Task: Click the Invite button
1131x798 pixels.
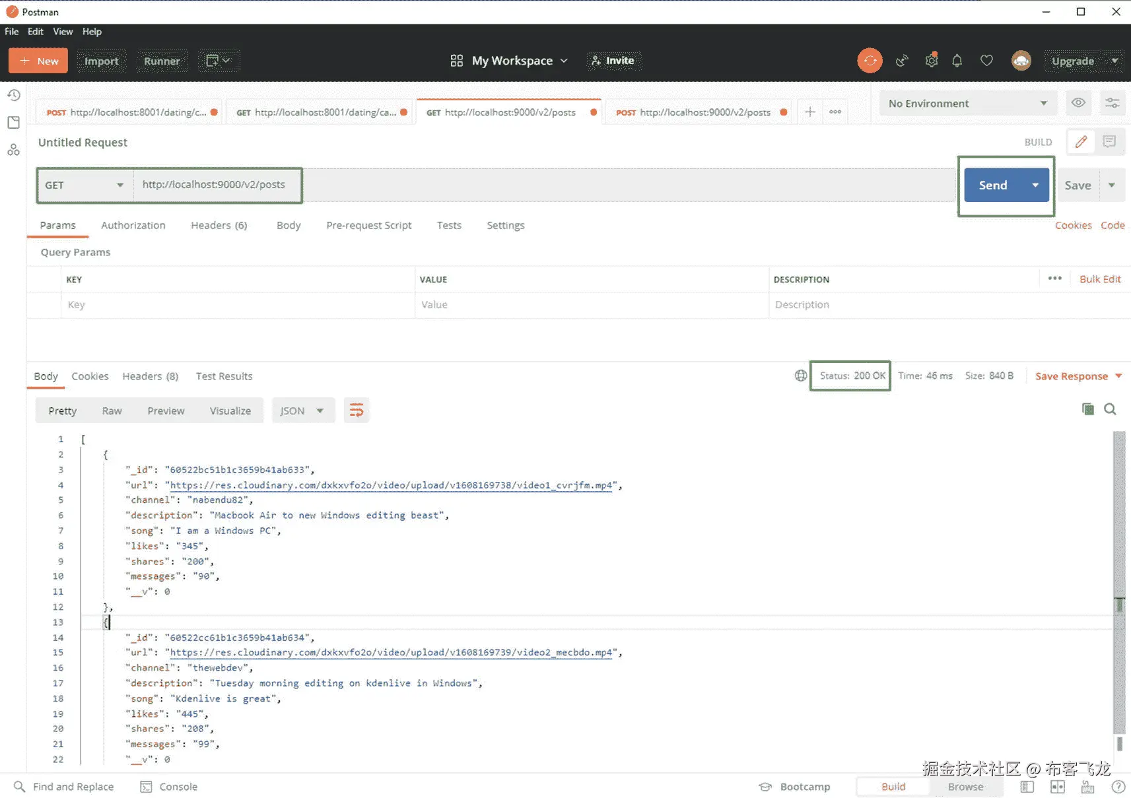Action: pyautogui.click(x=613, y=61)
